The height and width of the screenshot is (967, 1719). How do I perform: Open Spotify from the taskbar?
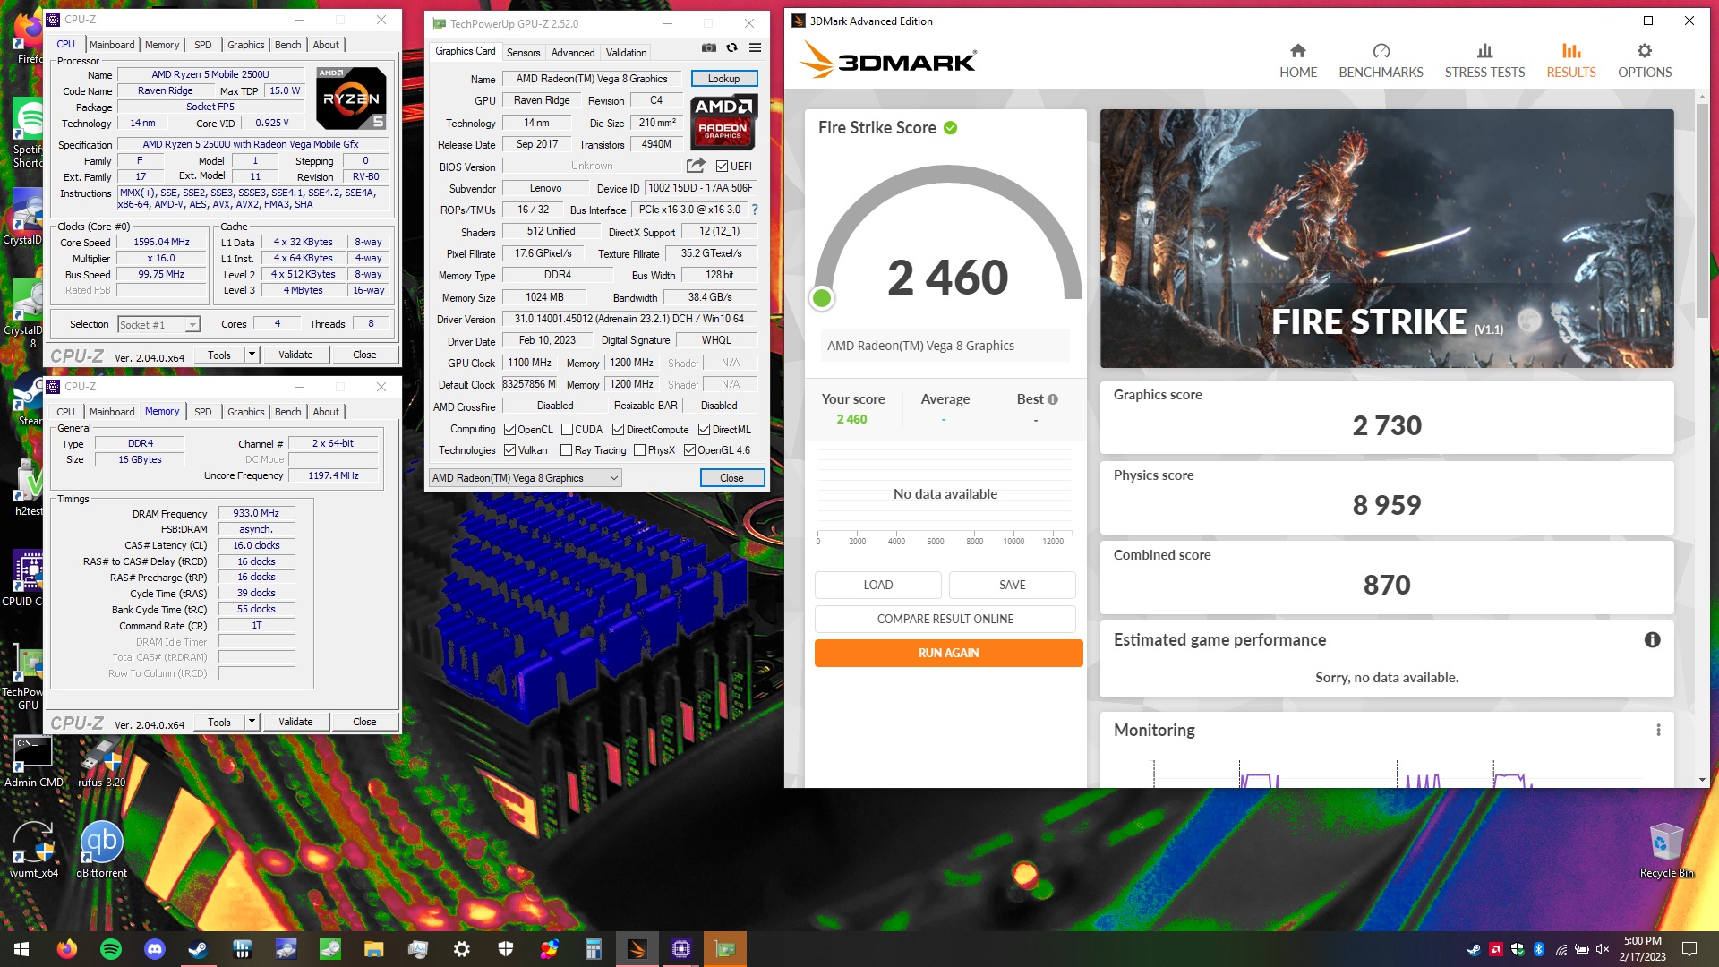pos(111,949)
